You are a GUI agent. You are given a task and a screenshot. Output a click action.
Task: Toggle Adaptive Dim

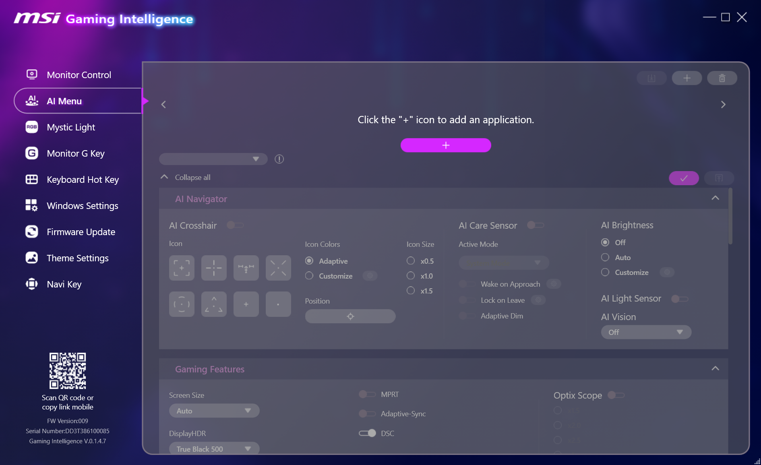(x=467, y=316)
